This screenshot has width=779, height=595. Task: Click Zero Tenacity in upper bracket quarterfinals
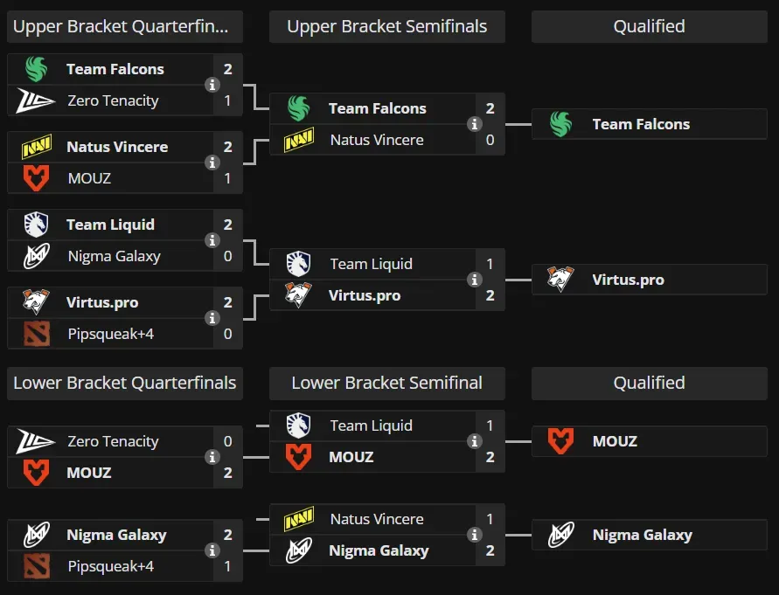[x=113, y=100]
